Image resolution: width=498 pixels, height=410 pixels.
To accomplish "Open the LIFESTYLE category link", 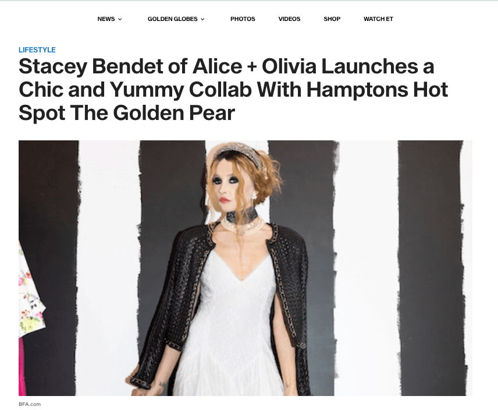I will pos(37,50).
